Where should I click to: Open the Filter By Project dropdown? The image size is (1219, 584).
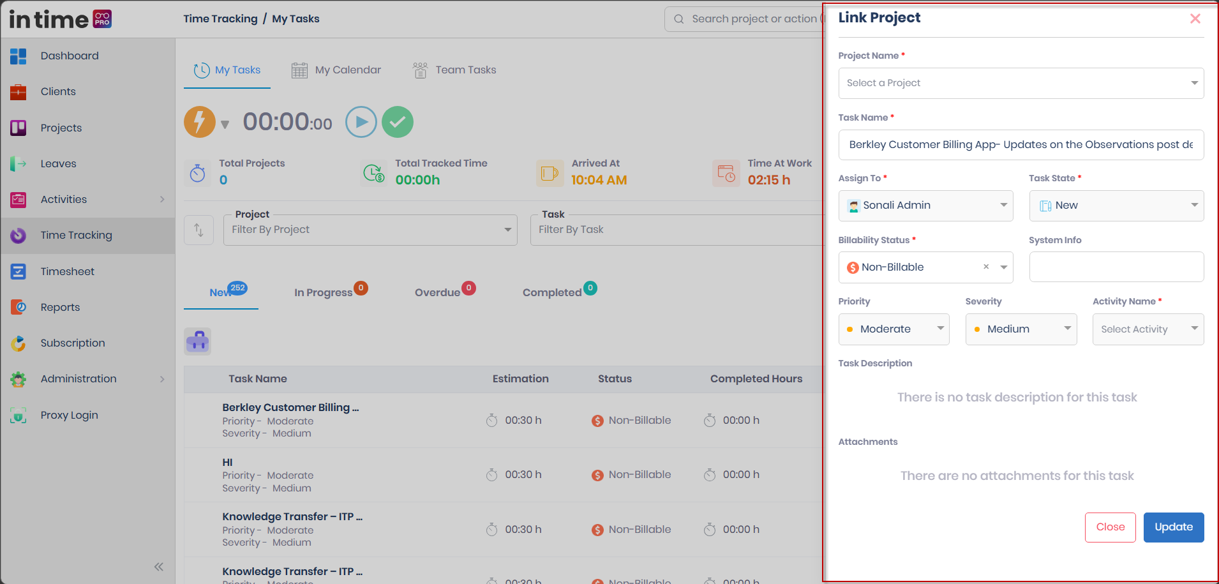pyautogui.click(x=370, y=230)
